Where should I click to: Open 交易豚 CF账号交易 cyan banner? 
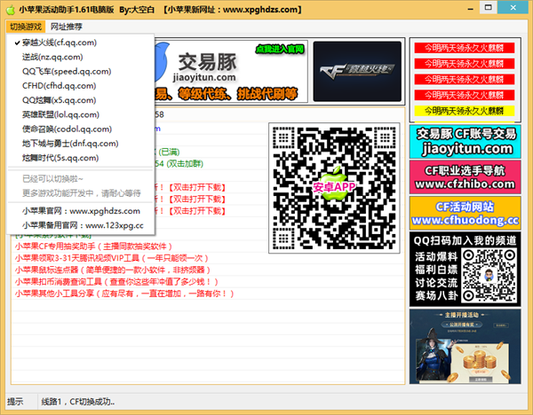coord(465,142)
